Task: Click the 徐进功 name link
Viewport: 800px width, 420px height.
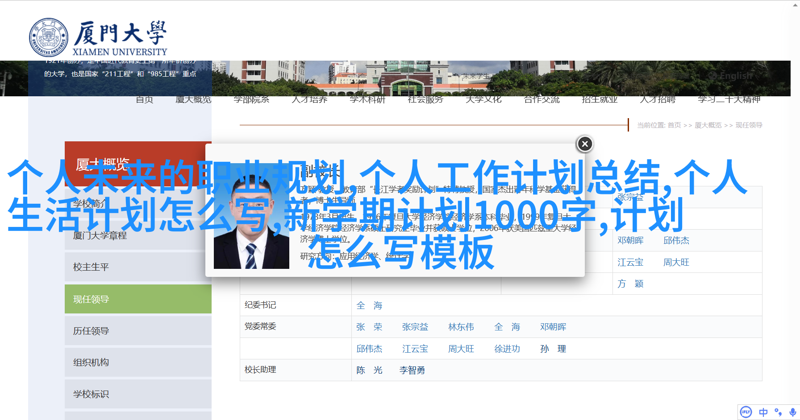Action: tap(507, 349)
